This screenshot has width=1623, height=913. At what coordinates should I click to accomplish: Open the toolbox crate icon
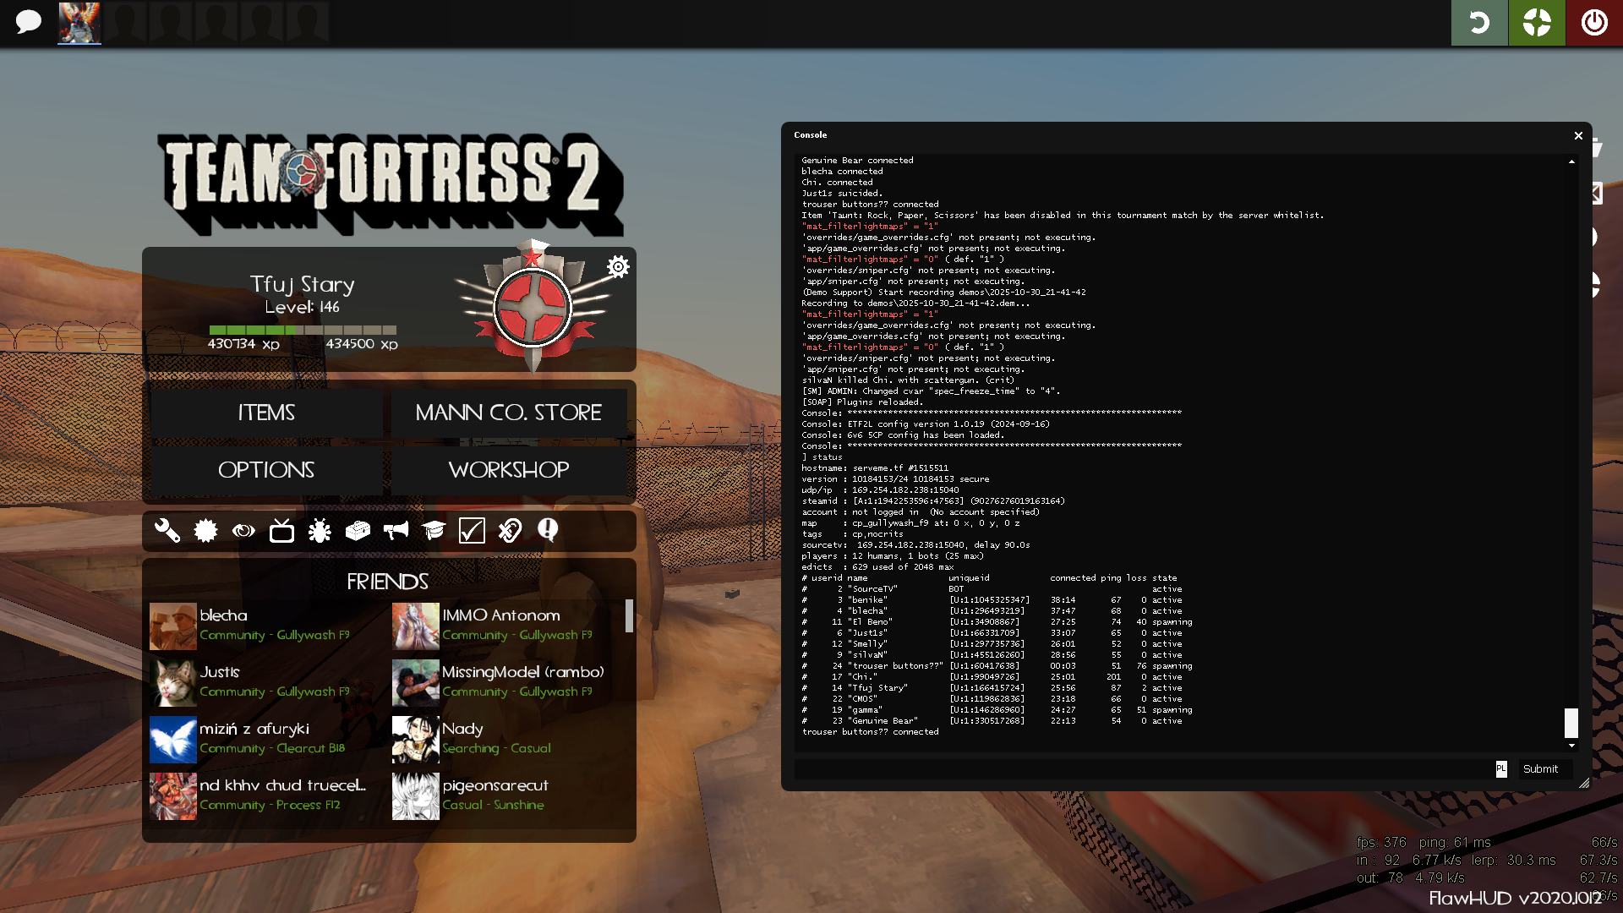tap(358, 531)
